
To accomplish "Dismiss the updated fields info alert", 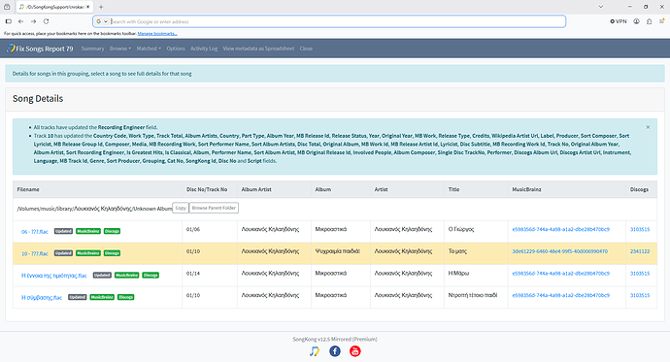I will point(648,127).
